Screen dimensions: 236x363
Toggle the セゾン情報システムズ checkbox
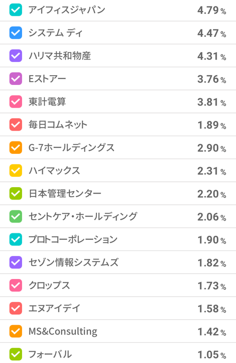(x=16, y=262)
